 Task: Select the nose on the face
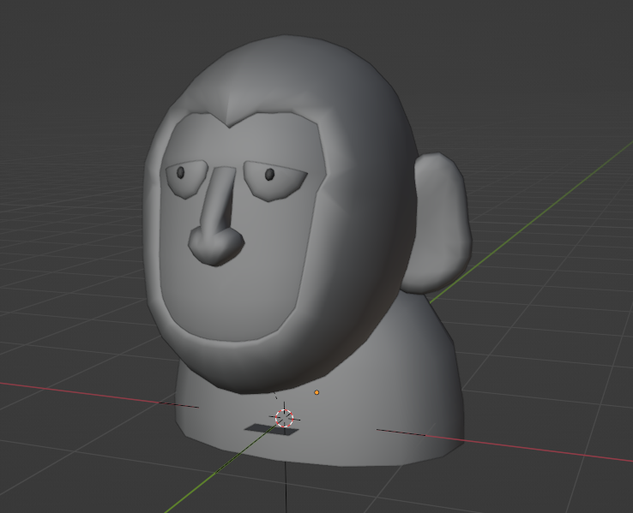tap(217, 217)
